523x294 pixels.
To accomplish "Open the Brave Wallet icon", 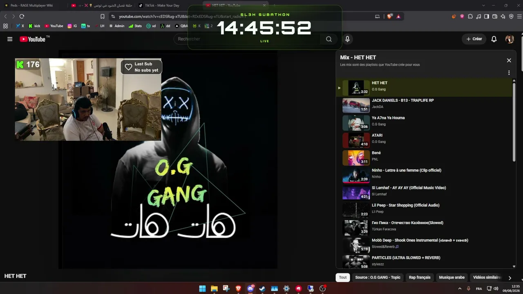I will coord(495,16).
